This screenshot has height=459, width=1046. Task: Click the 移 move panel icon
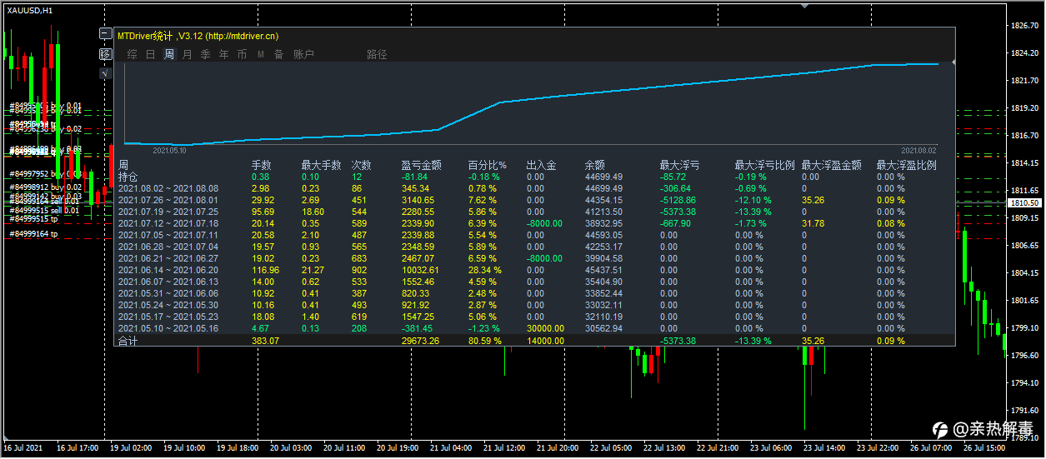coord(105,53)
